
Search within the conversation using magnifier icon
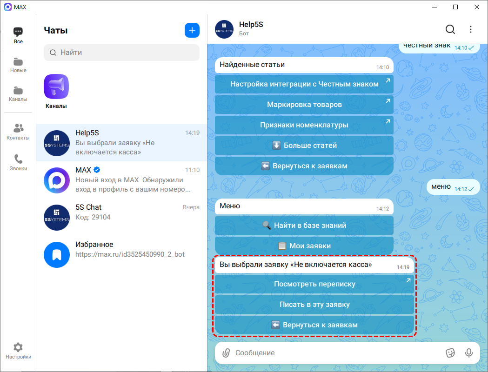click(450, 29)
